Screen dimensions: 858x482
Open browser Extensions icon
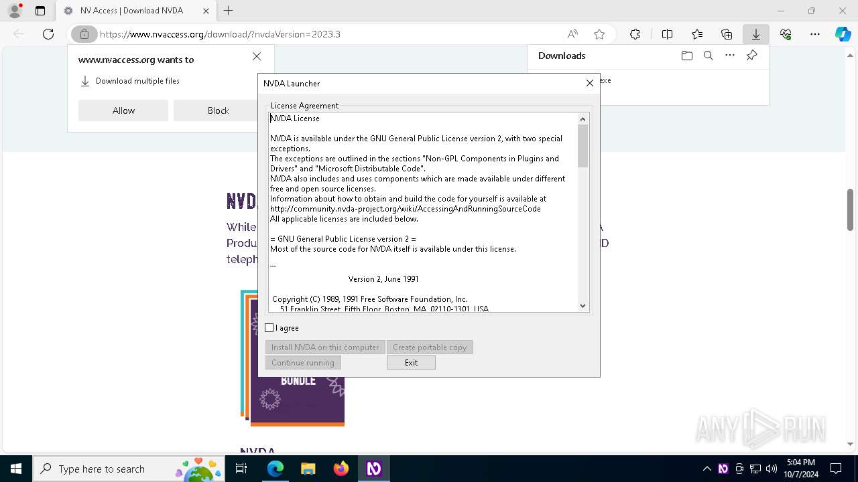coord(635,34)
